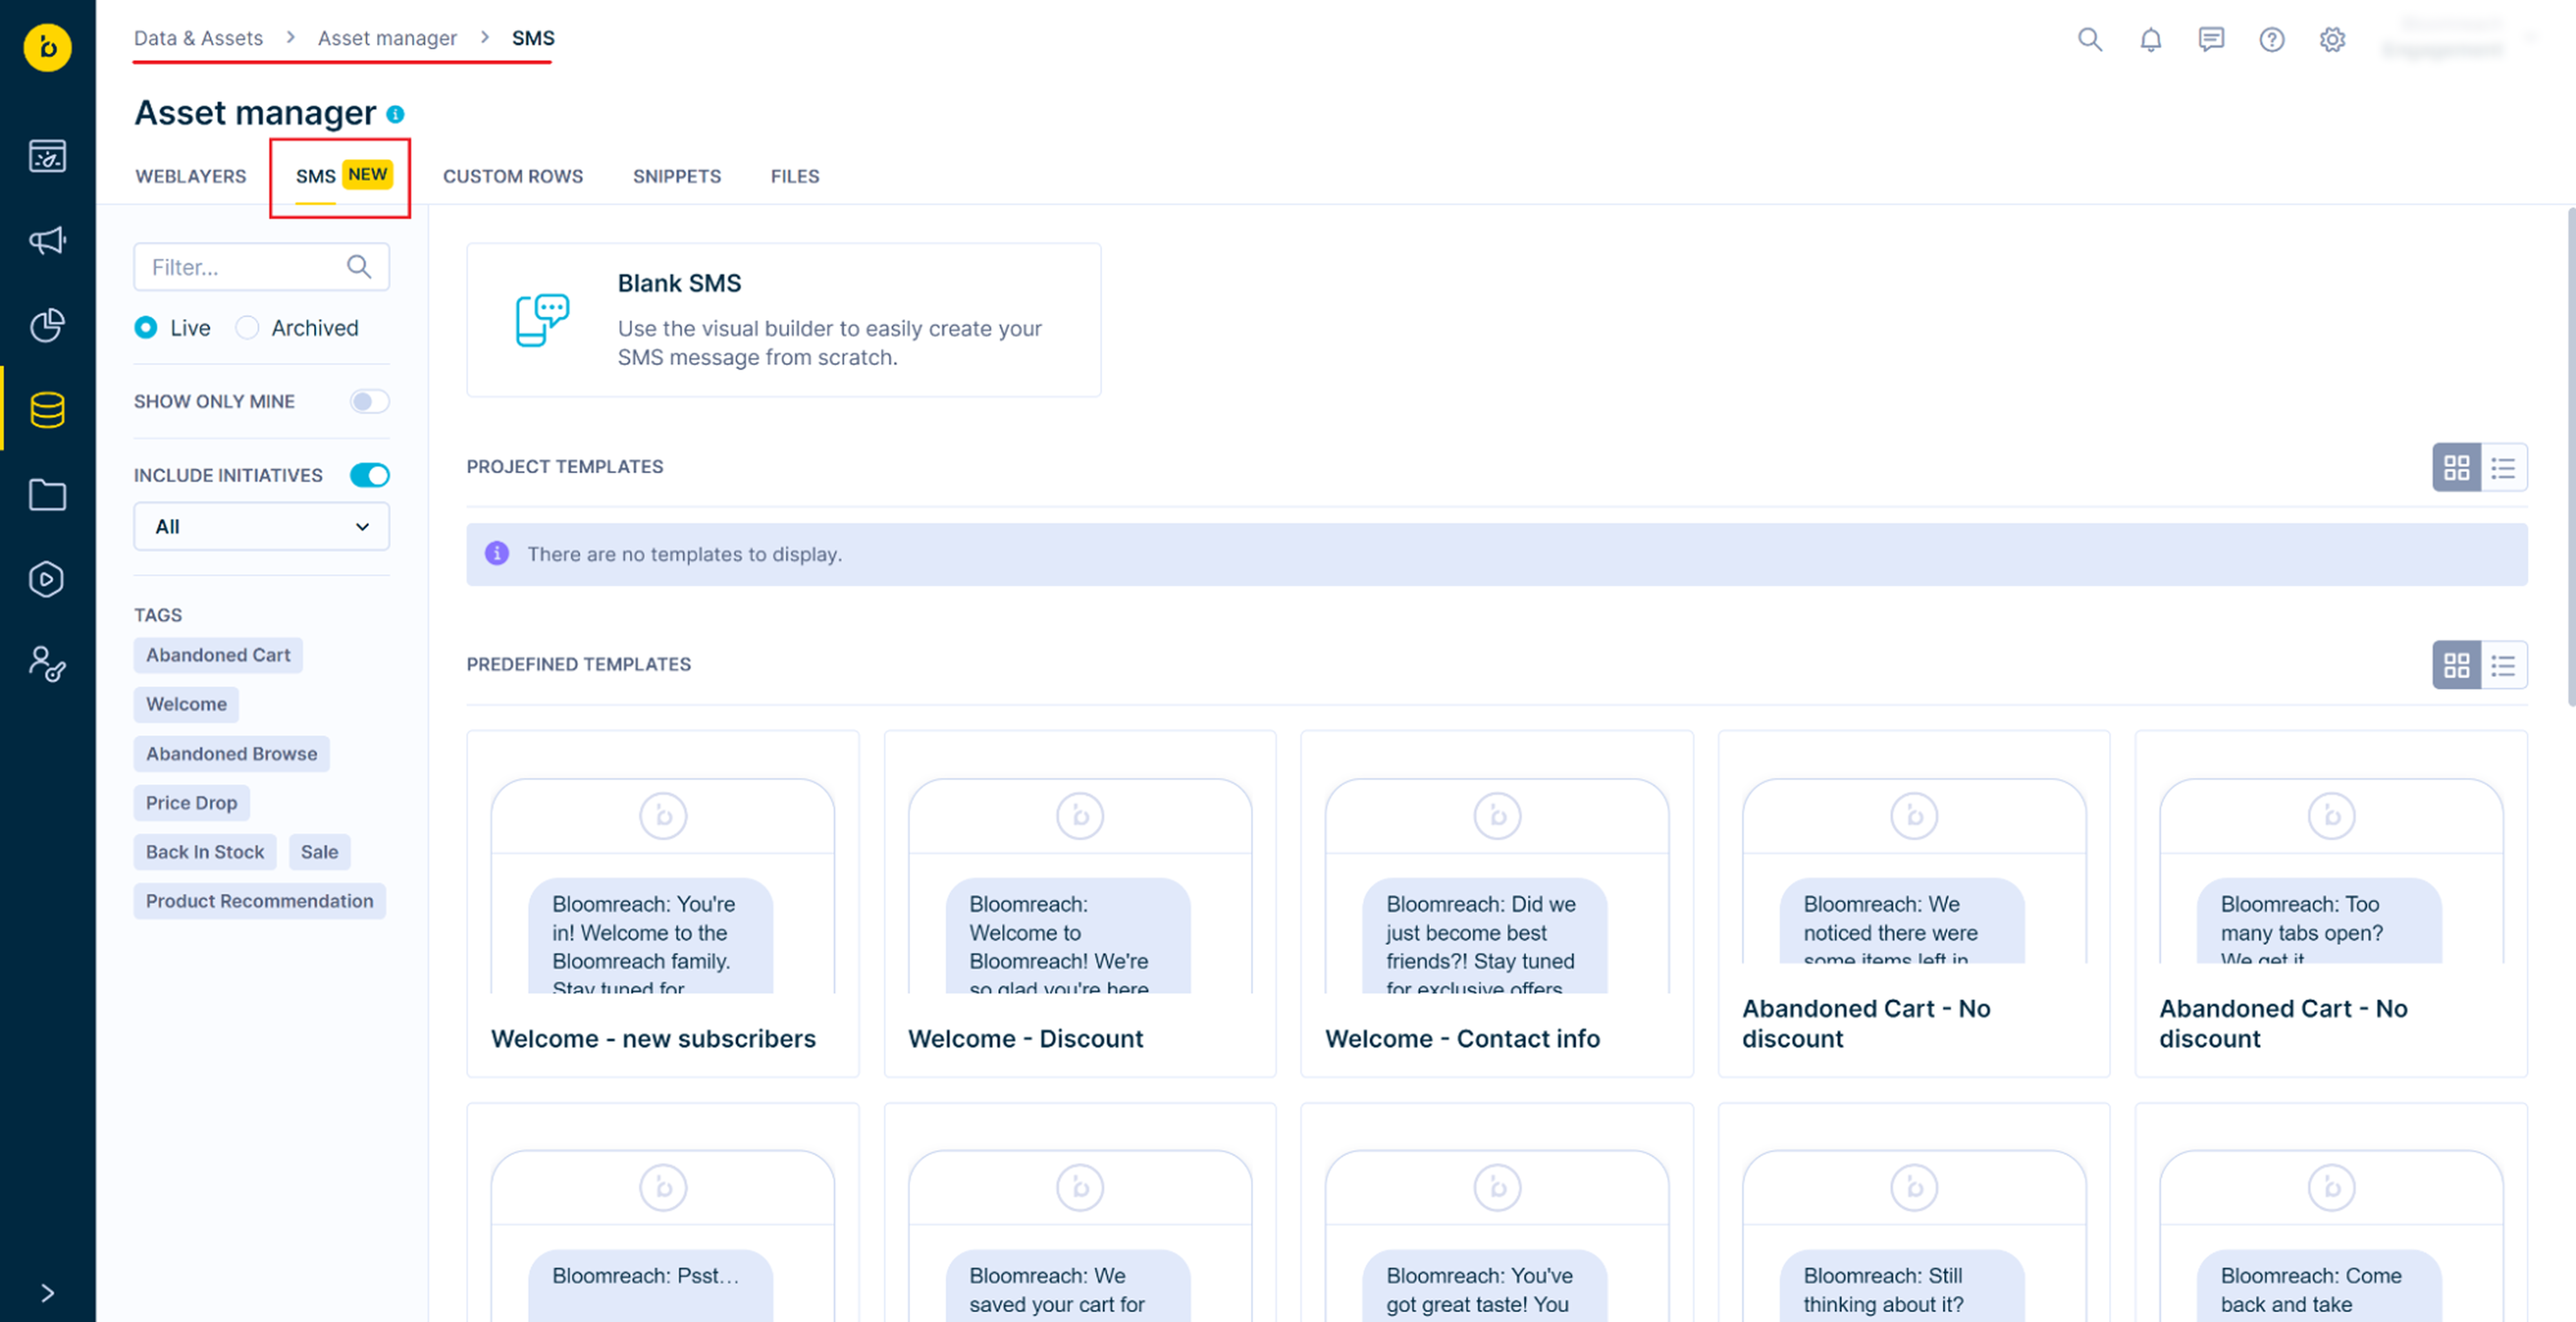This screenshot has width=2576, height=1322.
Task: Open the template starting 'We saved your cart'
Action: (1079, 1213)
